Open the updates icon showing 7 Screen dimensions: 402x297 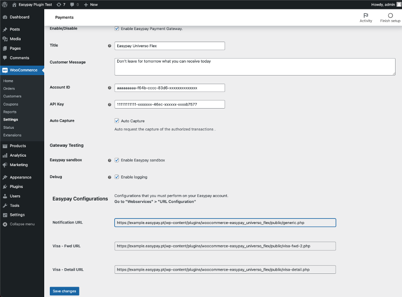coord(59,5)
